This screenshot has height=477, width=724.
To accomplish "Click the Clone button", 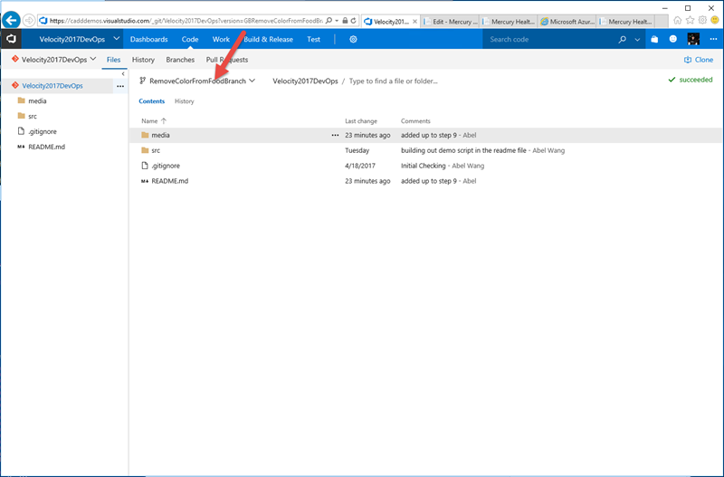I will 699,60.
